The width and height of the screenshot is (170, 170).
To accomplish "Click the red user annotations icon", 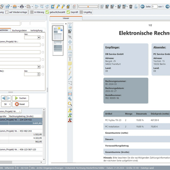I will [70, 120].
